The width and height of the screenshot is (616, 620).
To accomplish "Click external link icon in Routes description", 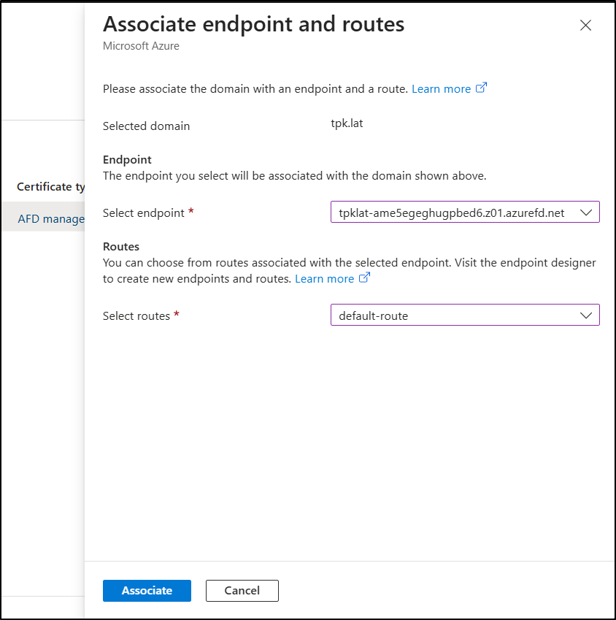I will [x=365, y=278].
